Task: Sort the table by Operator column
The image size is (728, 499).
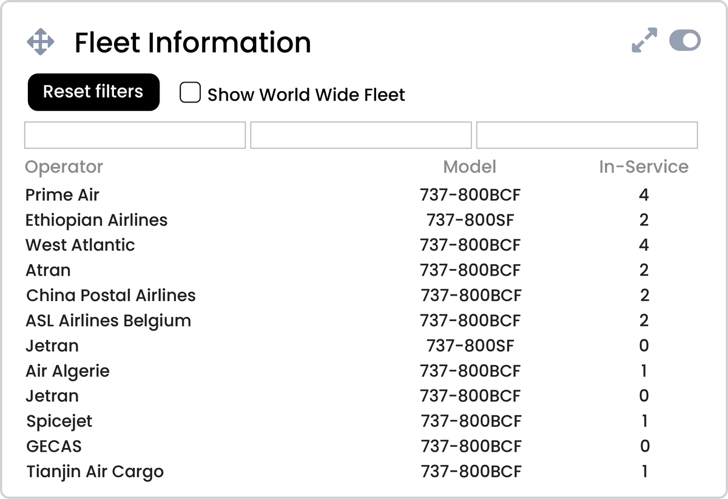Action: [x=64, y=166]
